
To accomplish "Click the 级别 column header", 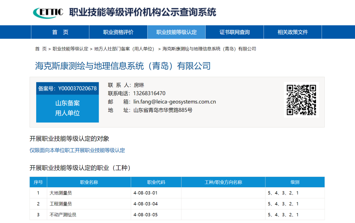I will pyautogui.click(x=295, y=182).
